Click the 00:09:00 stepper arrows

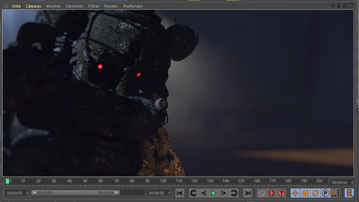(169, 193)
